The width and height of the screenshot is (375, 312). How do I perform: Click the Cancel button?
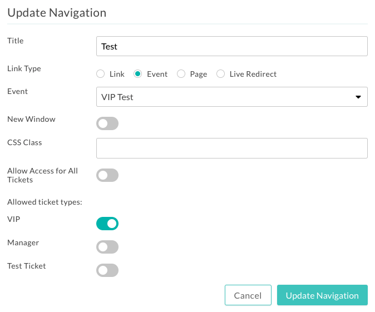(x=248, y=295)
